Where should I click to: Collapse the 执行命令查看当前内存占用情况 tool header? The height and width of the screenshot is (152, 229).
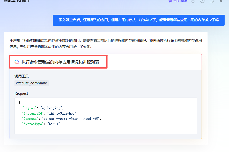60,62
